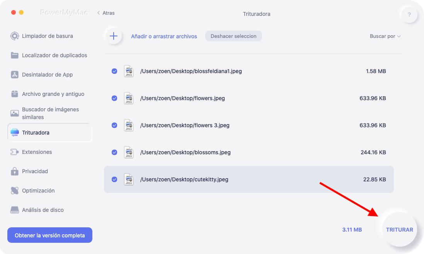Image resolution: width=424 pixels, height=254 pixels.
Task: Open Limpiador de basura section
Action: [47, 36]
